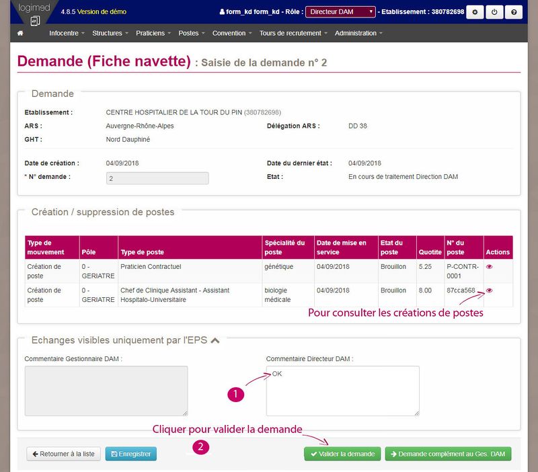Click the 8.00 quotité value

425,290
